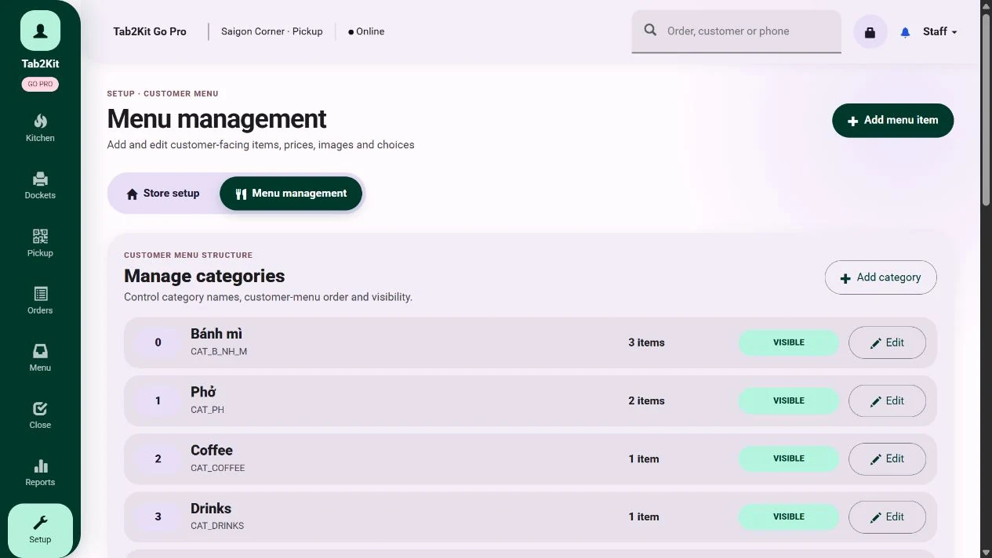Select the Menu management tab
Screen dimensions: 992x558
tap(291, 194)
